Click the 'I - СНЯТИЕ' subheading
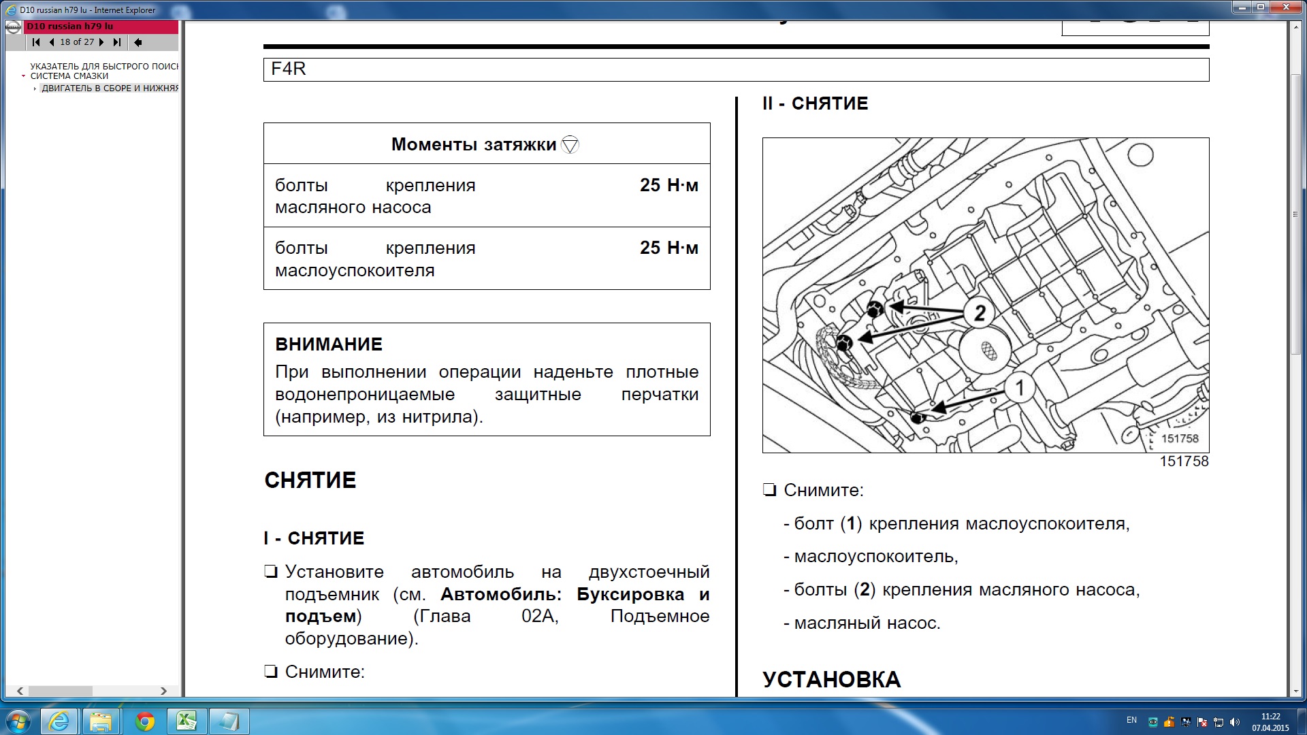The image size is (1307, 735). click(314, 538)
